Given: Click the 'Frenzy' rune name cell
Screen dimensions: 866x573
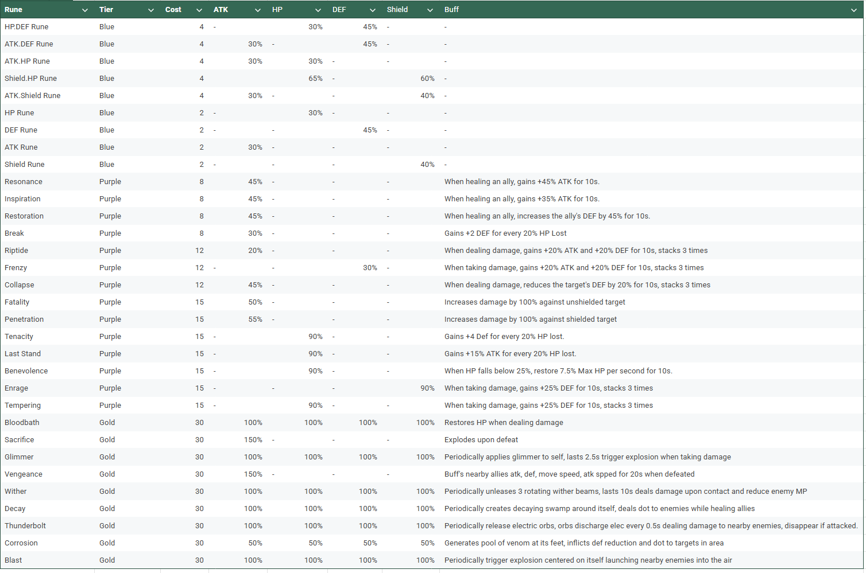Looking at the screenshot, I should tap(47, 268).
